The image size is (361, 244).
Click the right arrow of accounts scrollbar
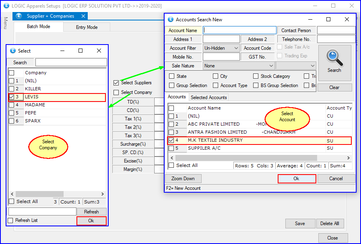point(349,158)
